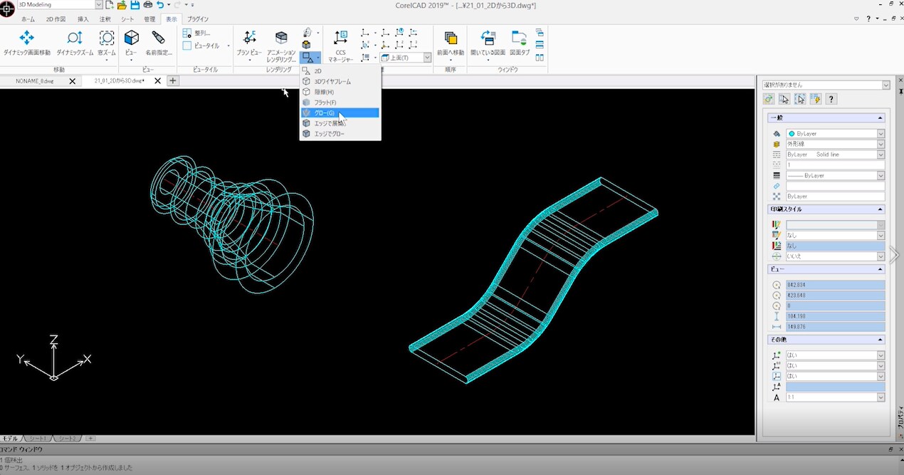
Task: Open the shading mode dropdown arrow in レンダリング group
Action: (318, 57)
